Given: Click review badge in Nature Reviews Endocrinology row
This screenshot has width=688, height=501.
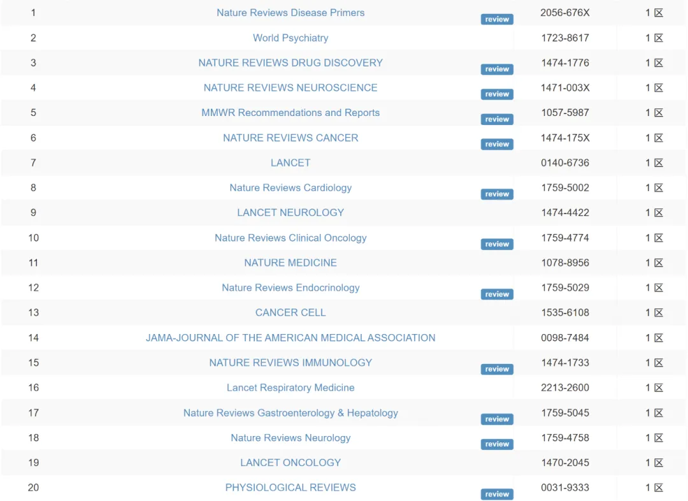Looking at the screenshot, I should [497, 294].
